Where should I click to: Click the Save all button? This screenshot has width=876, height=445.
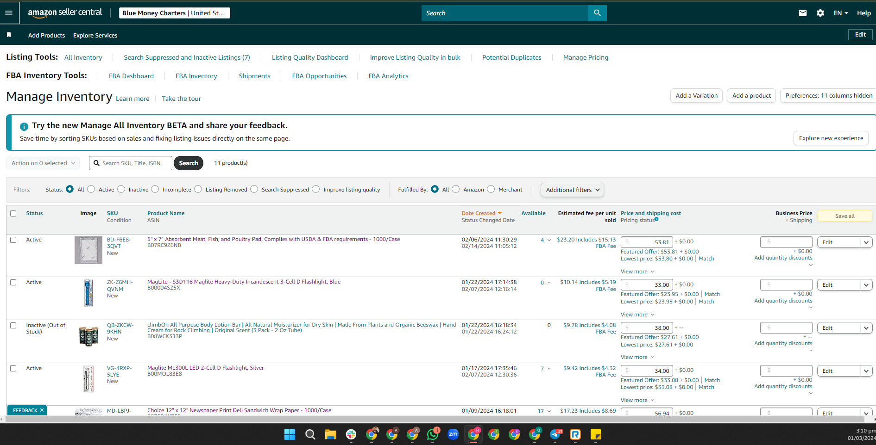(844, 216)
